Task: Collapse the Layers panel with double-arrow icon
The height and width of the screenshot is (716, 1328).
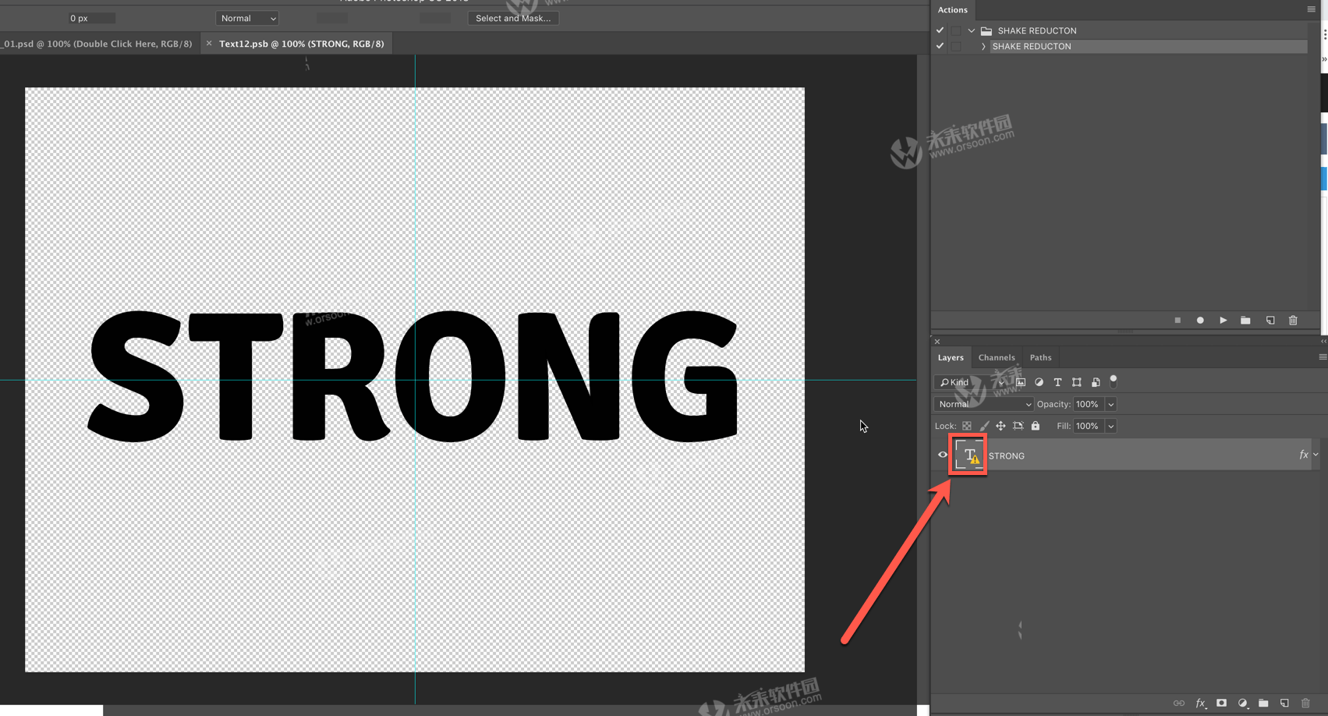Action: point(1323,342)
